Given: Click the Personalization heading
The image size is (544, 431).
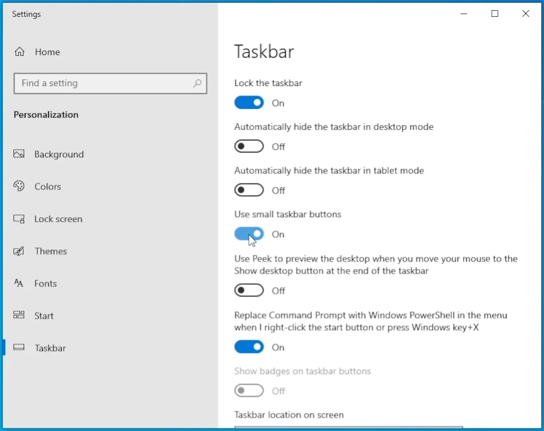Looking at the screenshot, I should (46, 114).
